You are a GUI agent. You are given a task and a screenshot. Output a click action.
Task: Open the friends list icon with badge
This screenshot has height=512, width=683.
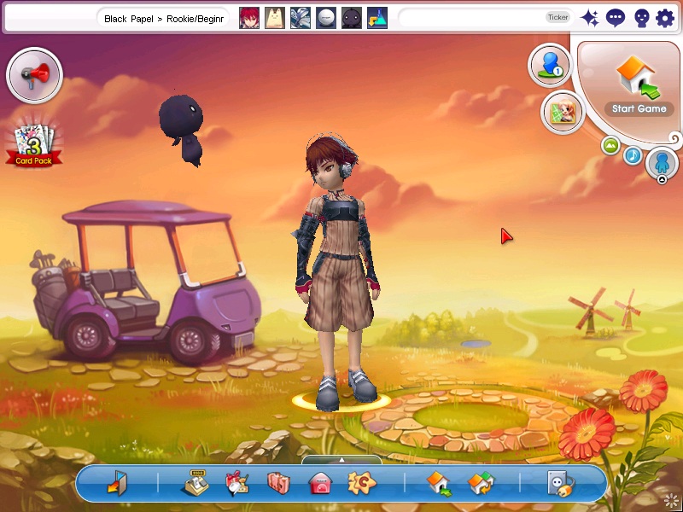pyautogui.click(x=550, y=66)
